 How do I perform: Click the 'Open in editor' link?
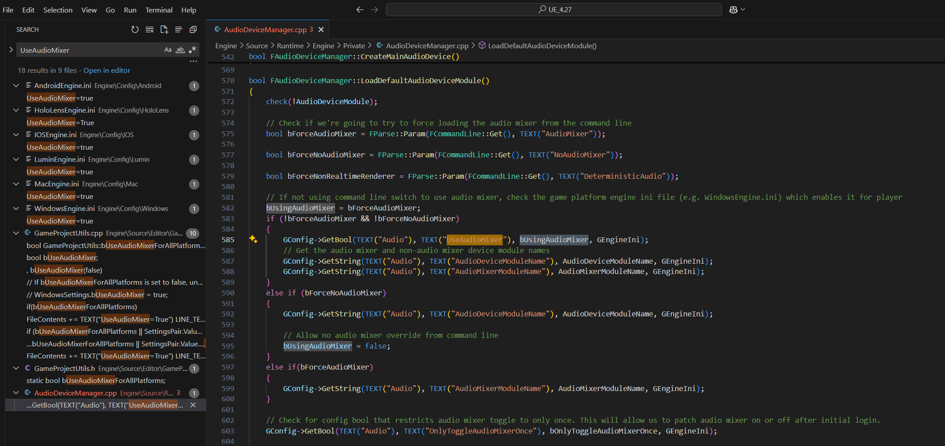click(x=107, y=70)
